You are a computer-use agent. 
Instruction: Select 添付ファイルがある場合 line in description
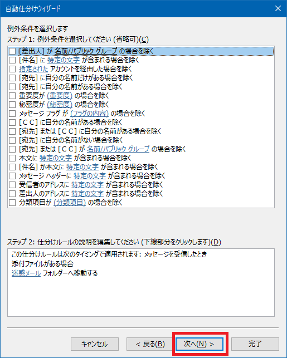tap(42, 264)
